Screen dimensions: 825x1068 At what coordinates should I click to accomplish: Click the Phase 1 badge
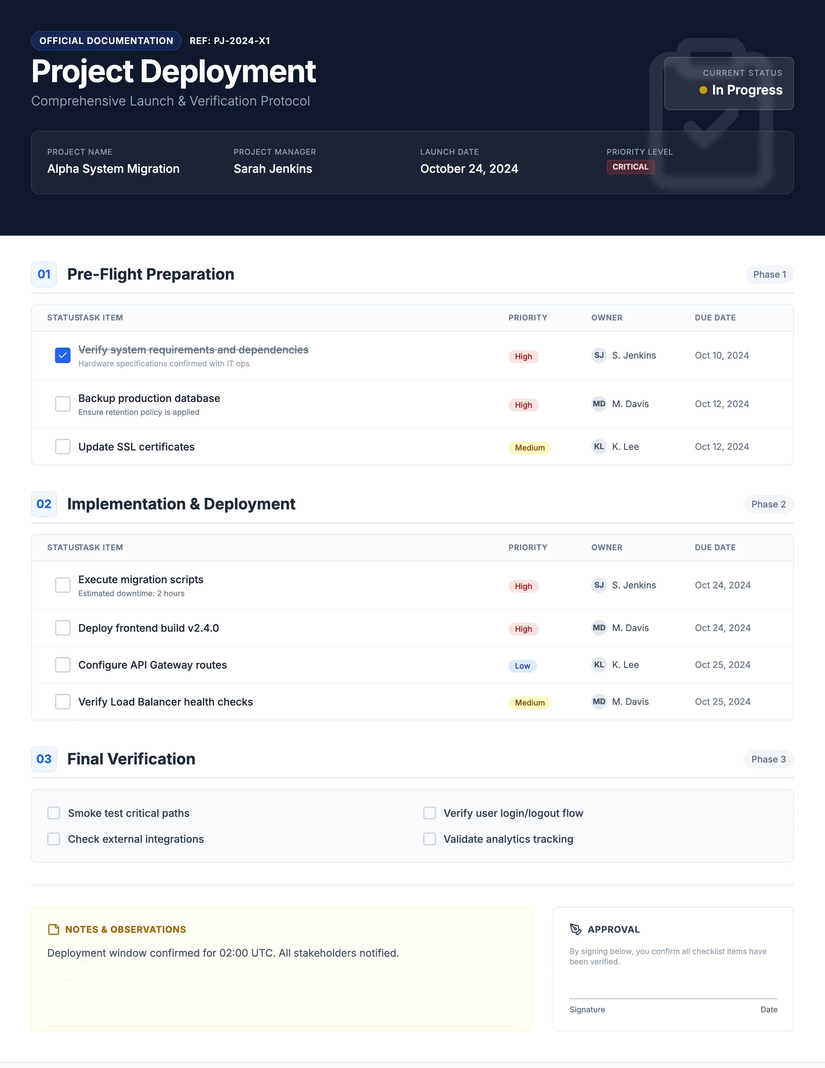769,274
